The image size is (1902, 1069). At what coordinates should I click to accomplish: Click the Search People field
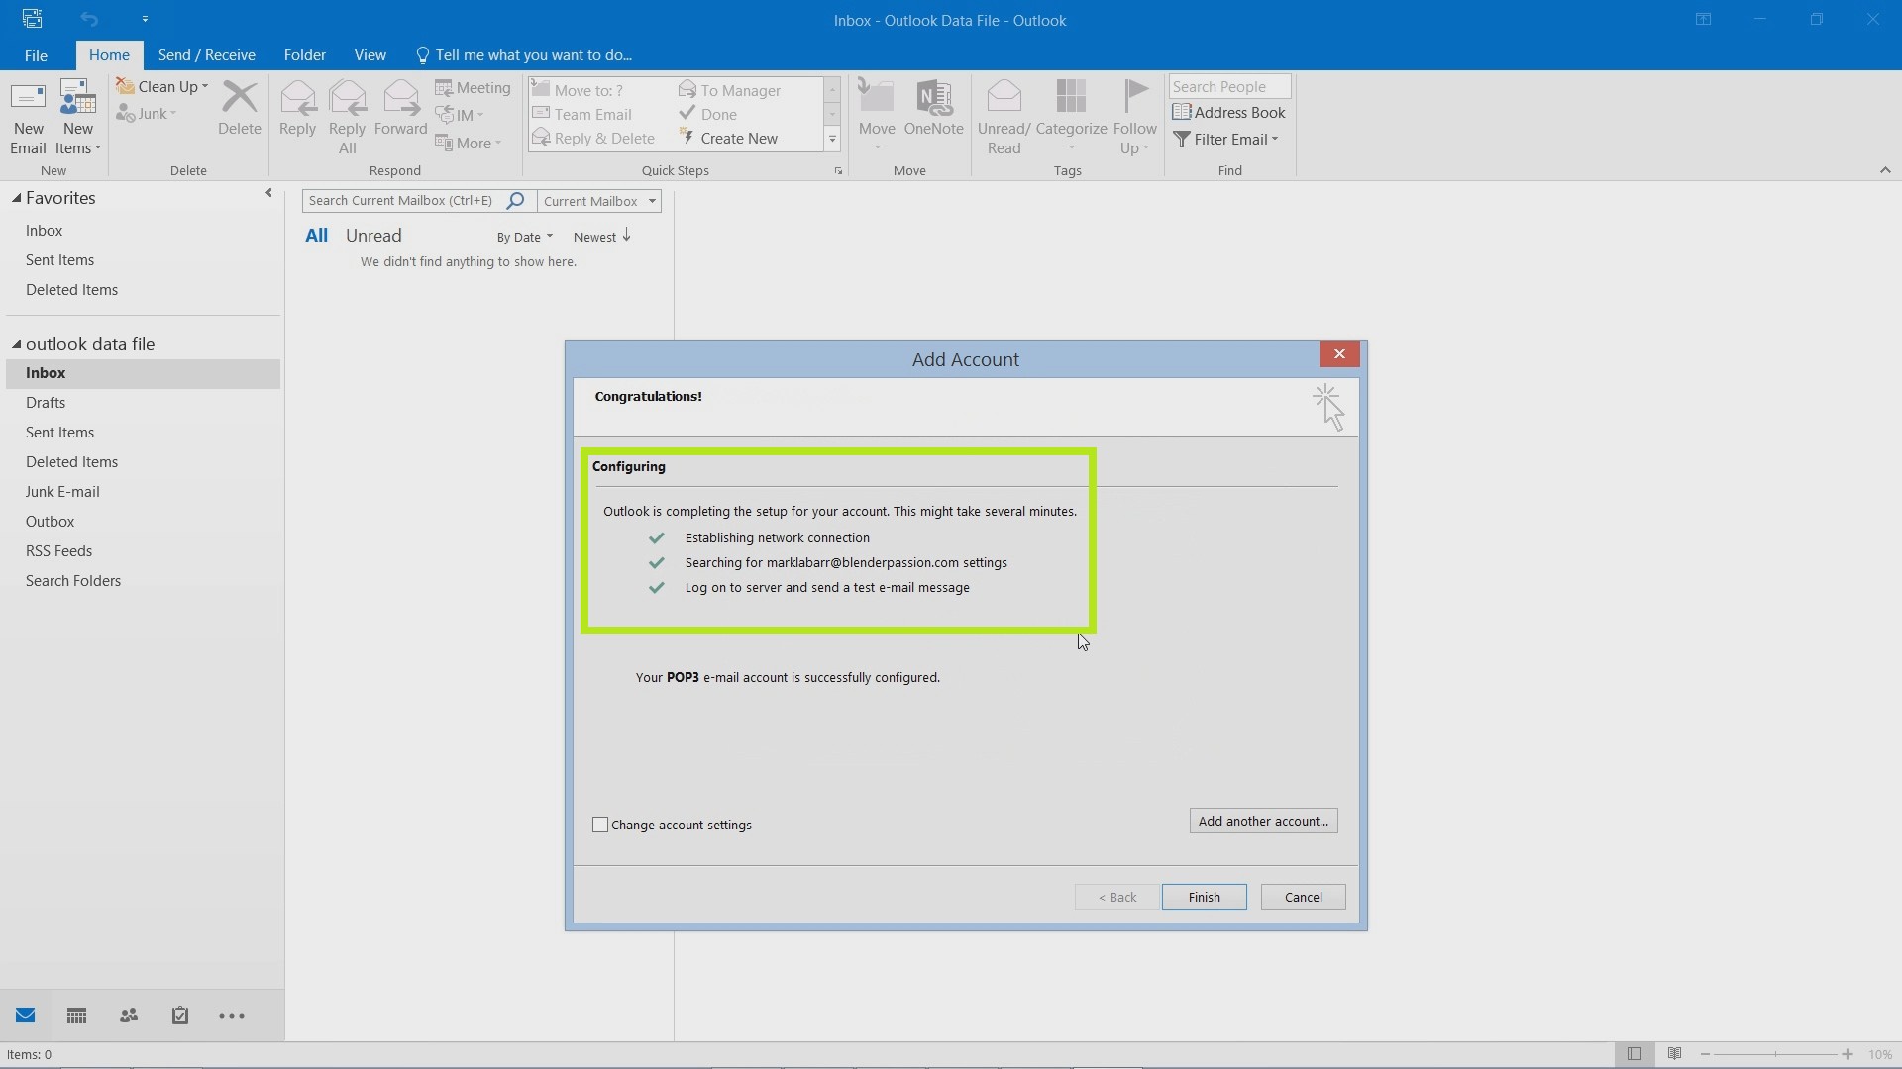(1229, 87)
